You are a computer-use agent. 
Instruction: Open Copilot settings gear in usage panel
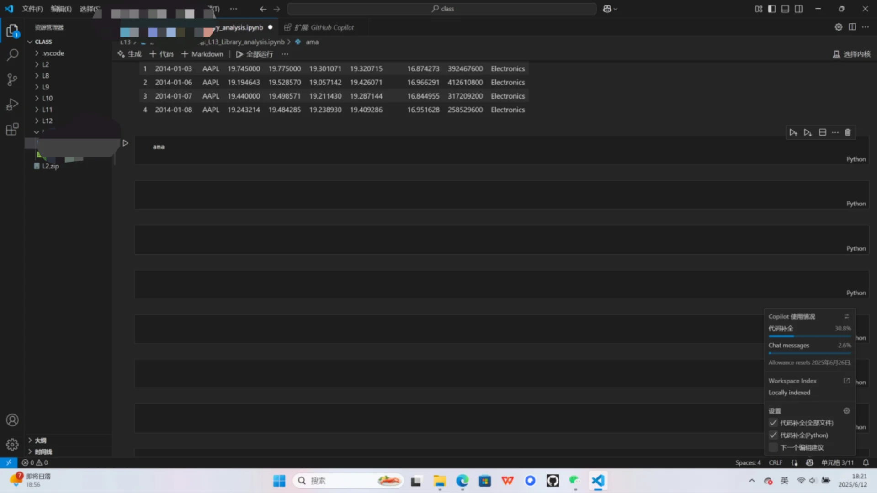coord(846,410)
